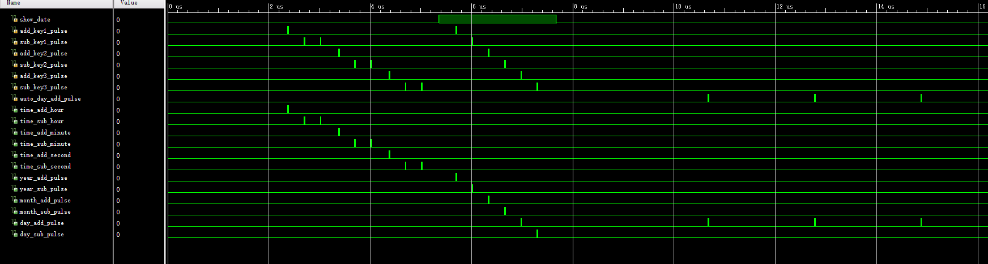The width and height of the screenshot is (988, 264).
Task: Click the single pulse on time_add_hour waveform
Action: (288, 109)
